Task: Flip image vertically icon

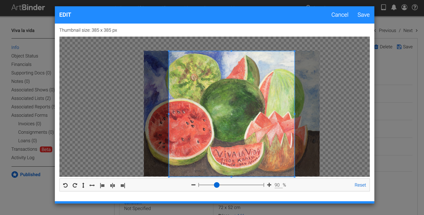Action: click(x=83, y=185)
